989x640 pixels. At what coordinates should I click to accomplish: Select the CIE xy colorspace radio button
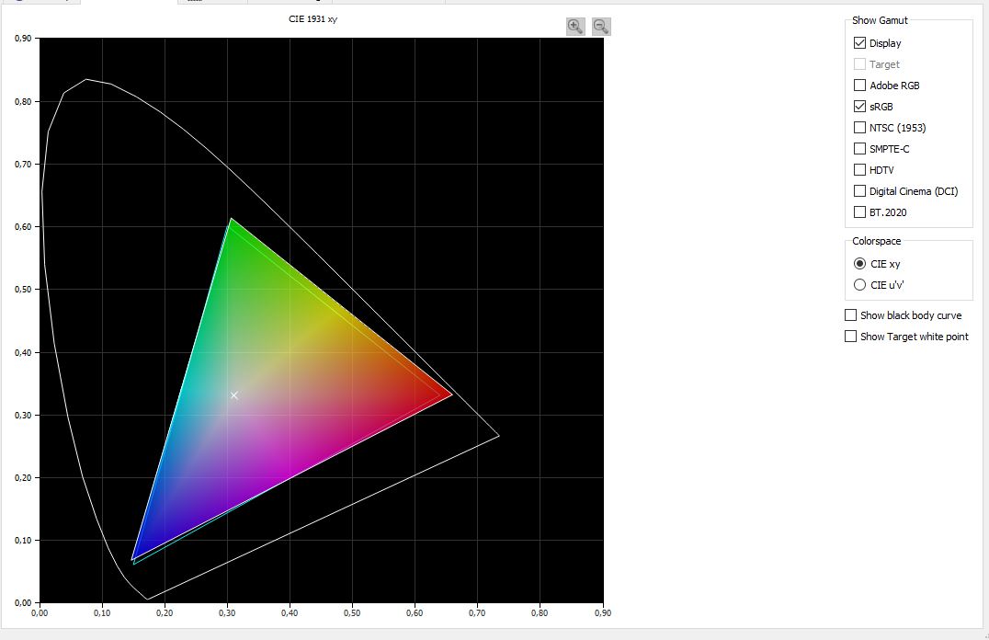click(860, 264)
